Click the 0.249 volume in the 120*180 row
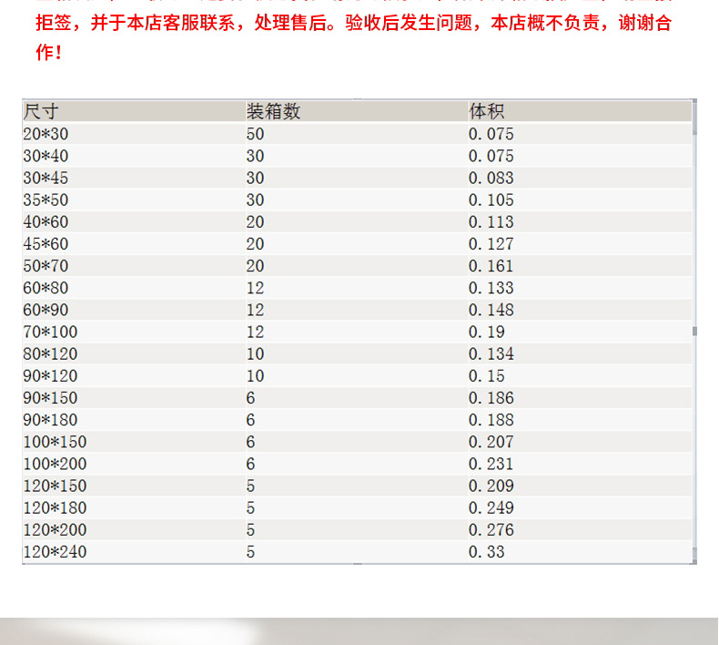 (x=491, y=507)
